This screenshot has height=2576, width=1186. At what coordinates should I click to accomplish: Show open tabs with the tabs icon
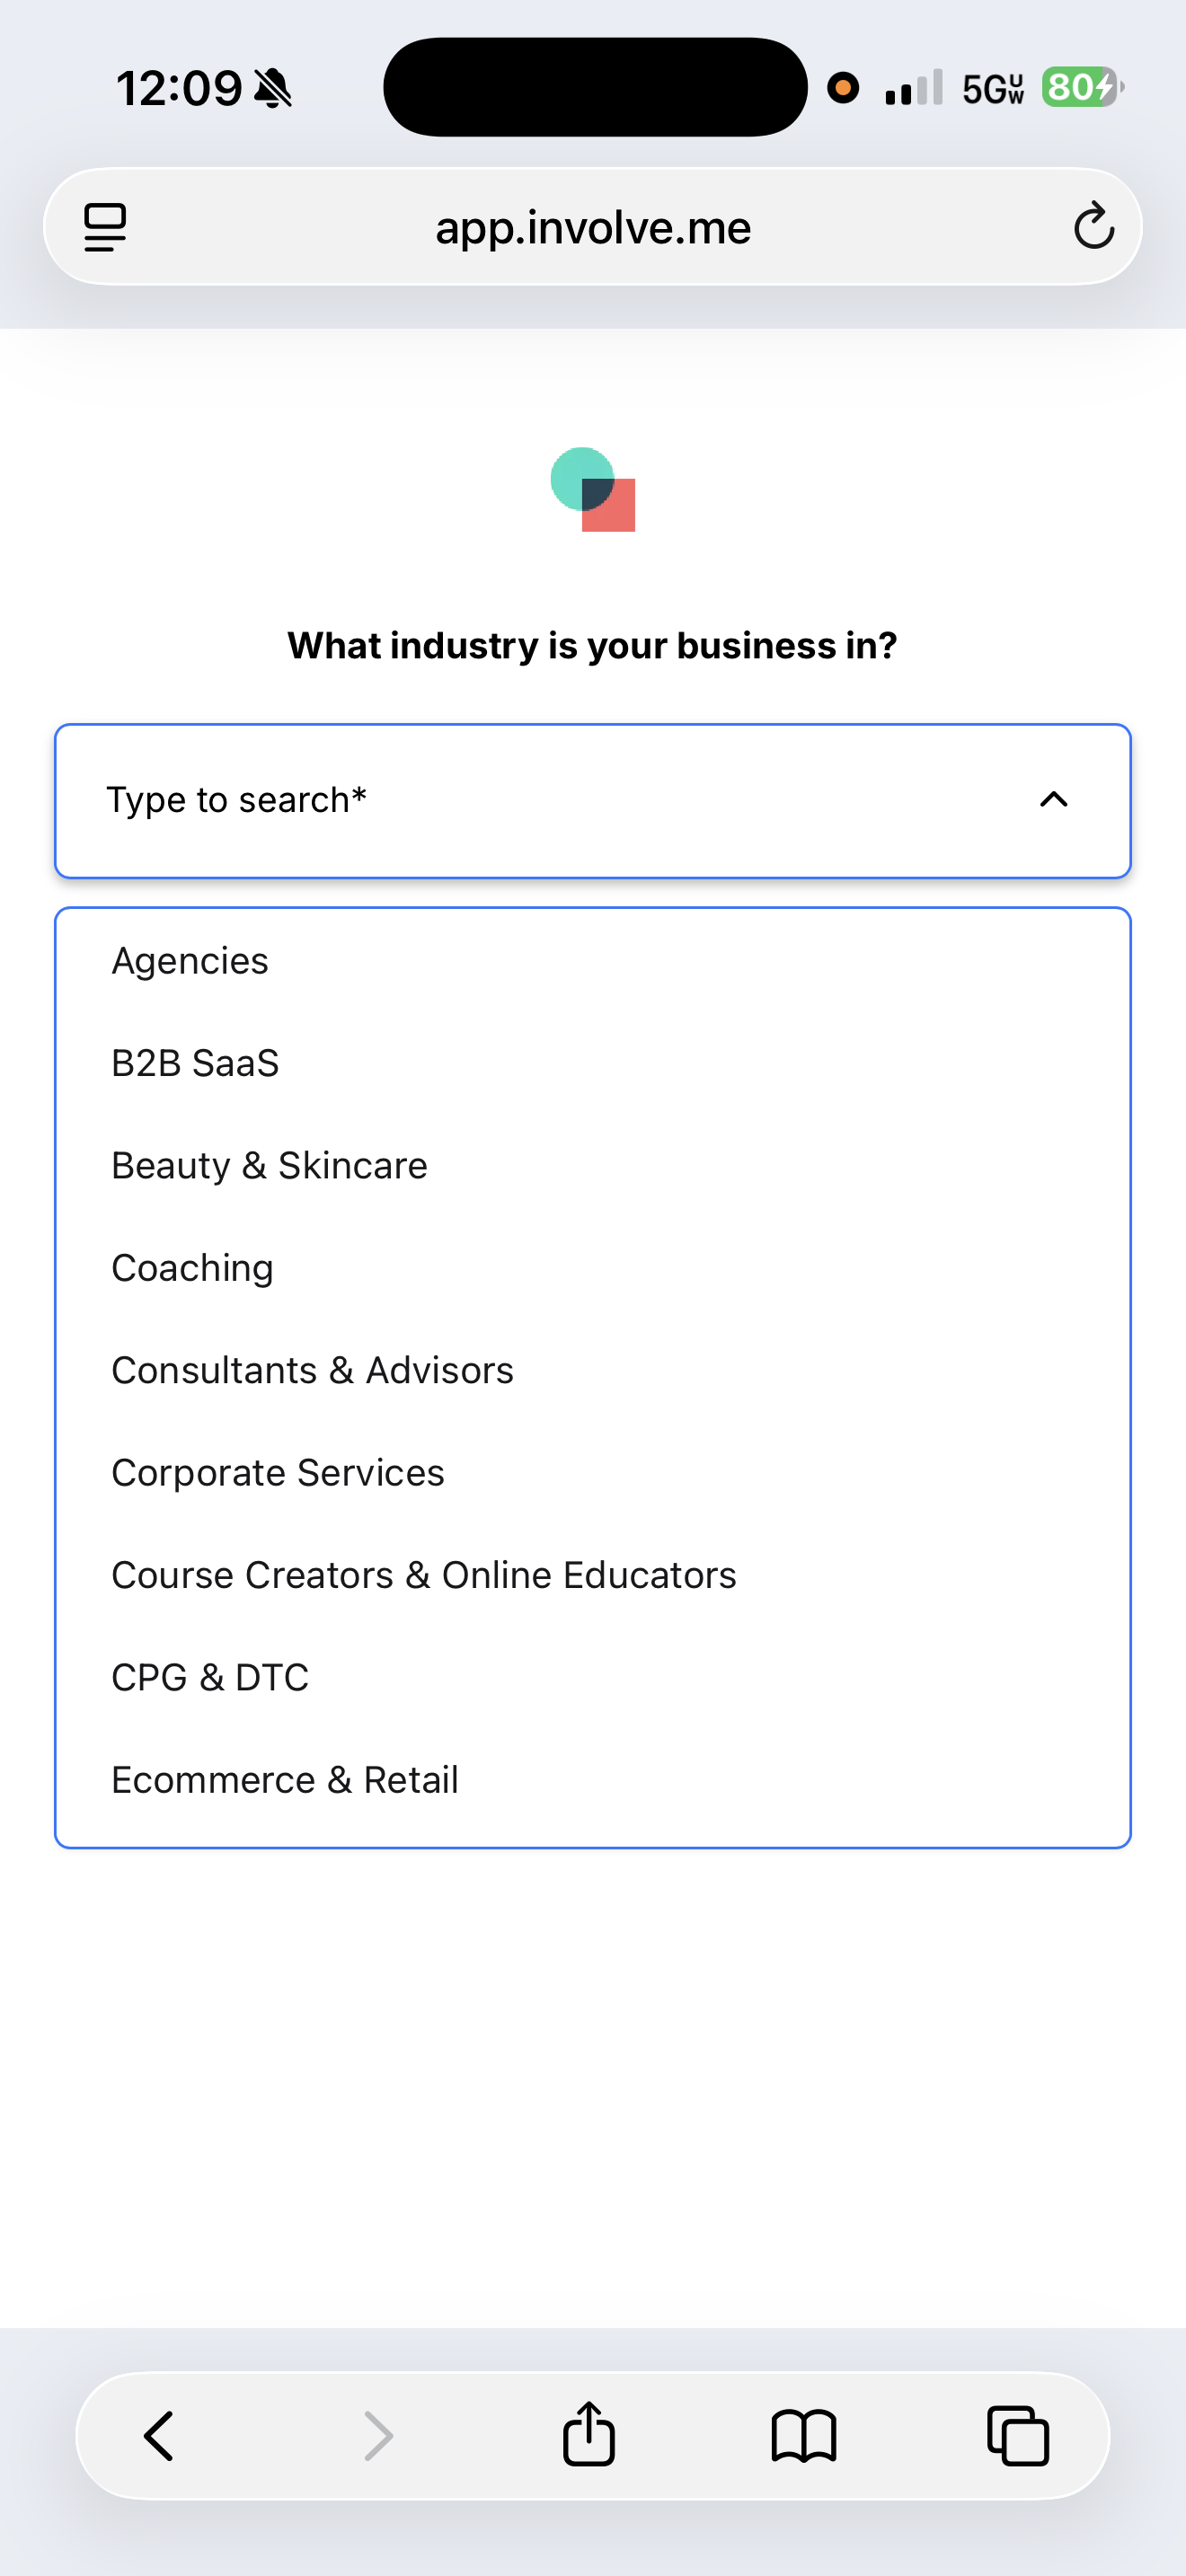tap(1018, 2435)
